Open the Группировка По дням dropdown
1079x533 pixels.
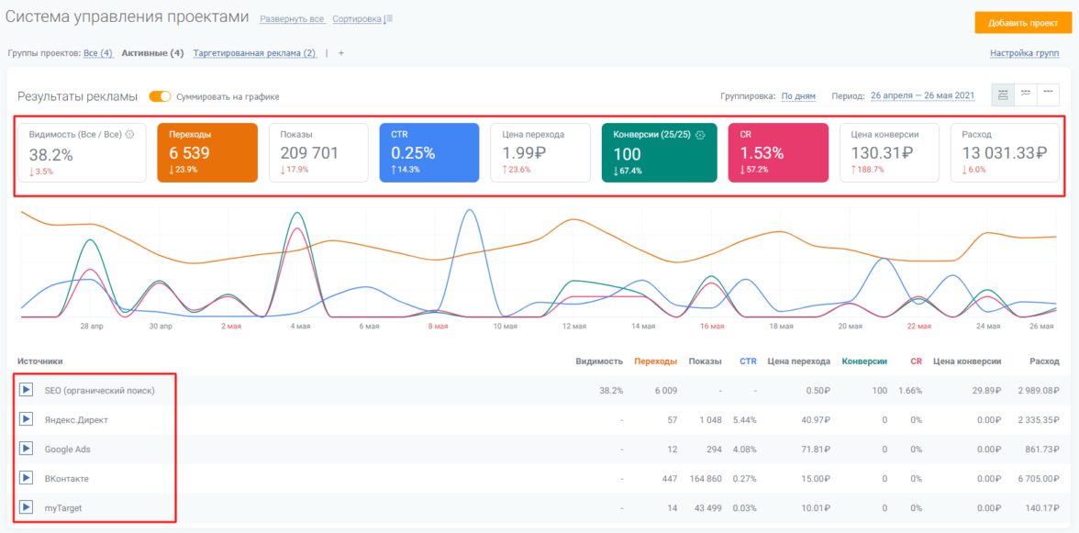tap(797, 96)
